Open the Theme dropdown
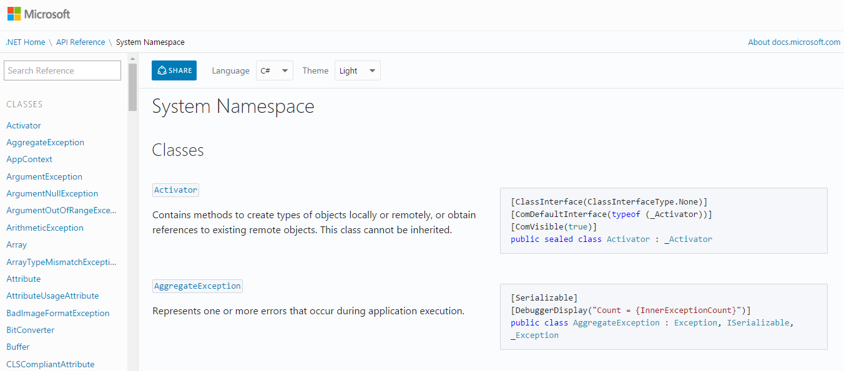 pyautogui.click(x=357, y=70)
